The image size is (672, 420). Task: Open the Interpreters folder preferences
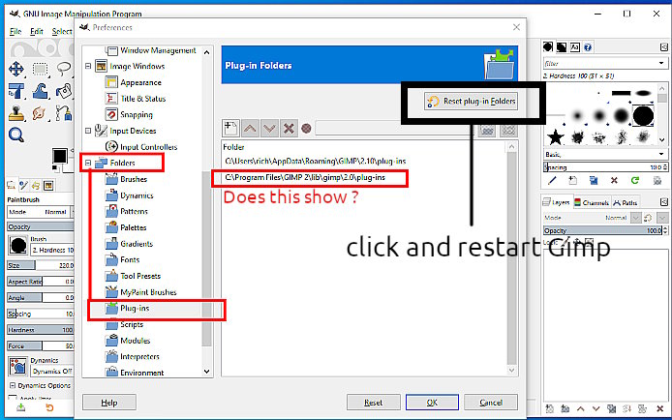(x=139, y=357)
